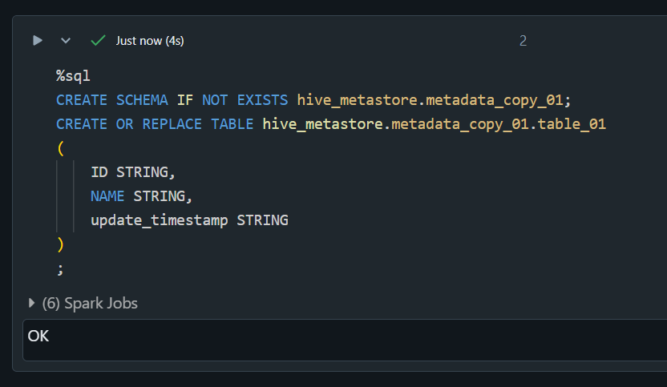Place cursor on the %sql magic command

pyautogui.click(x=73, y=76)
